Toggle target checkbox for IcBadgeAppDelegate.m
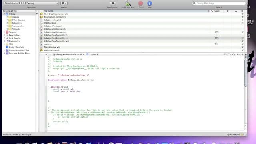 [242, 32]
